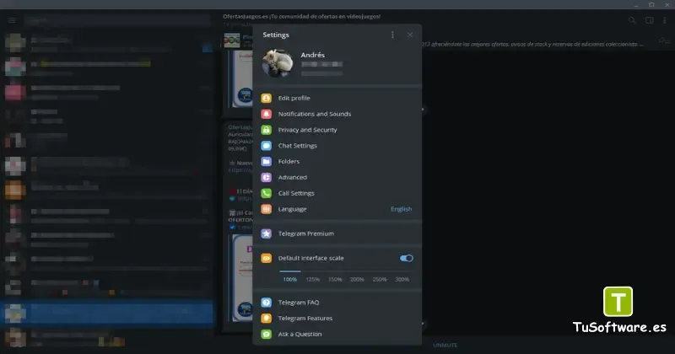The height and width of the screenshot is (354, 675).
Task: Open Edit profile settings
Action: (x=337, y=98)
